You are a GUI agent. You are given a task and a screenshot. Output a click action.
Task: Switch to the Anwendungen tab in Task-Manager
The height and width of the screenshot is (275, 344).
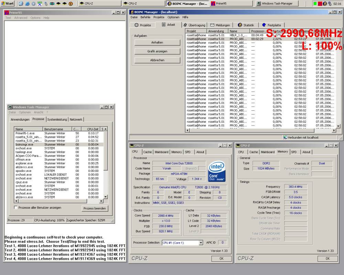click(x=20, y=119)
